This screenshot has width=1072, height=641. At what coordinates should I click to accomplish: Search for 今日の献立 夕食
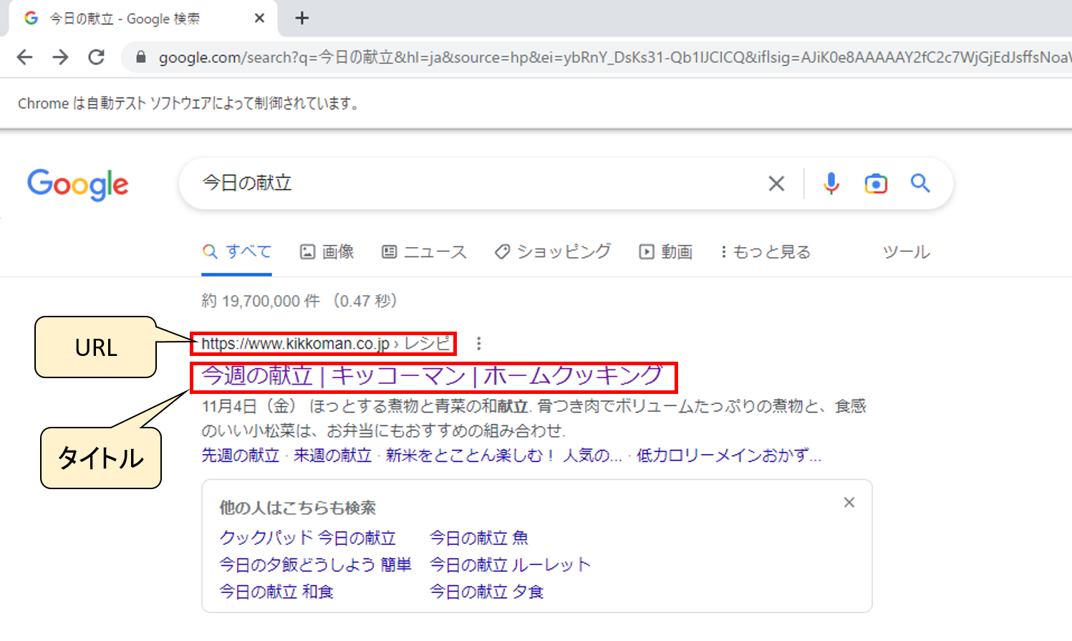(487, 592)
